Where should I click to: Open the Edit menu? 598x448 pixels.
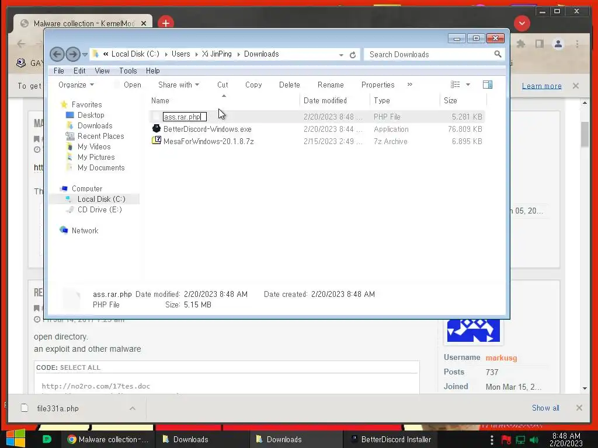79,71
